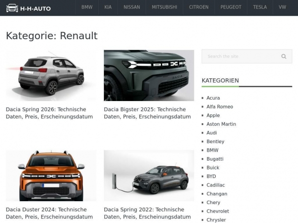This screenshot has height=223, width=298.
Task: Select the Alfa Romeo category
Action: (220, 107)
